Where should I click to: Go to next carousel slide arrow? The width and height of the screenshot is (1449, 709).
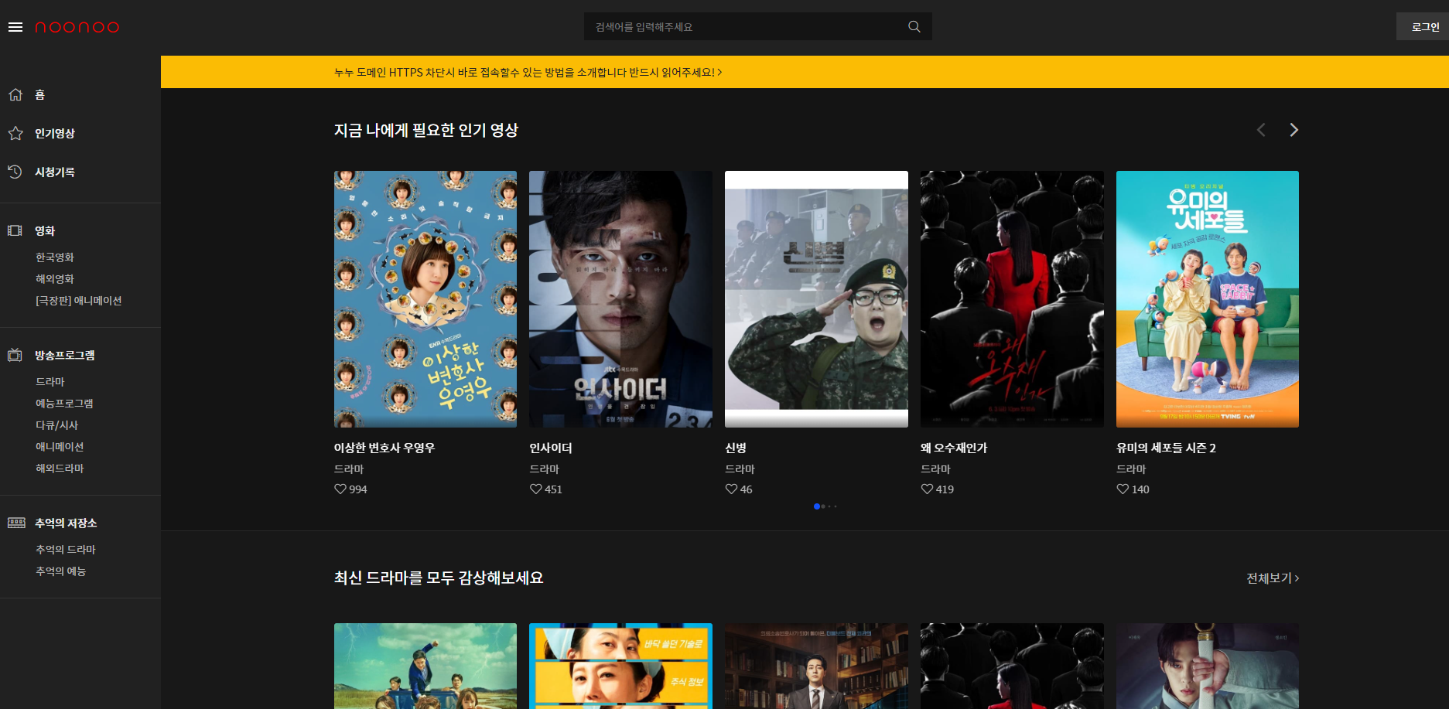coord(1294,130)
